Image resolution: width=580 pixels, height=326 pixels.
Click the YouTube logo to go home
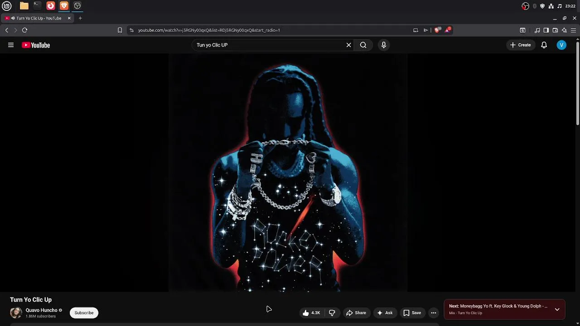pos(36,45)
